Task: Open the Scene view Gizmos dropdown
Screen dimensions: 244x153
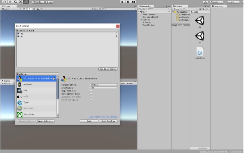Action: click(x=96, y=9)
